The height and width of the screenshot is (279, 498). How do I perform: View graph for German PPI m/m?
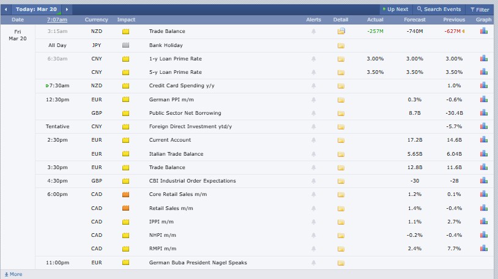(483, 100)
